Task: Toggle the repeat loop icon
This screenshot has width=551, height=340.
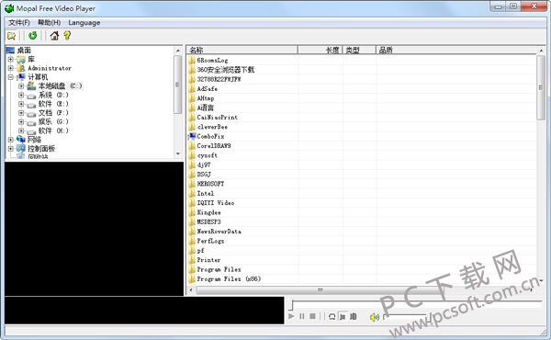Action: (332, 316)
